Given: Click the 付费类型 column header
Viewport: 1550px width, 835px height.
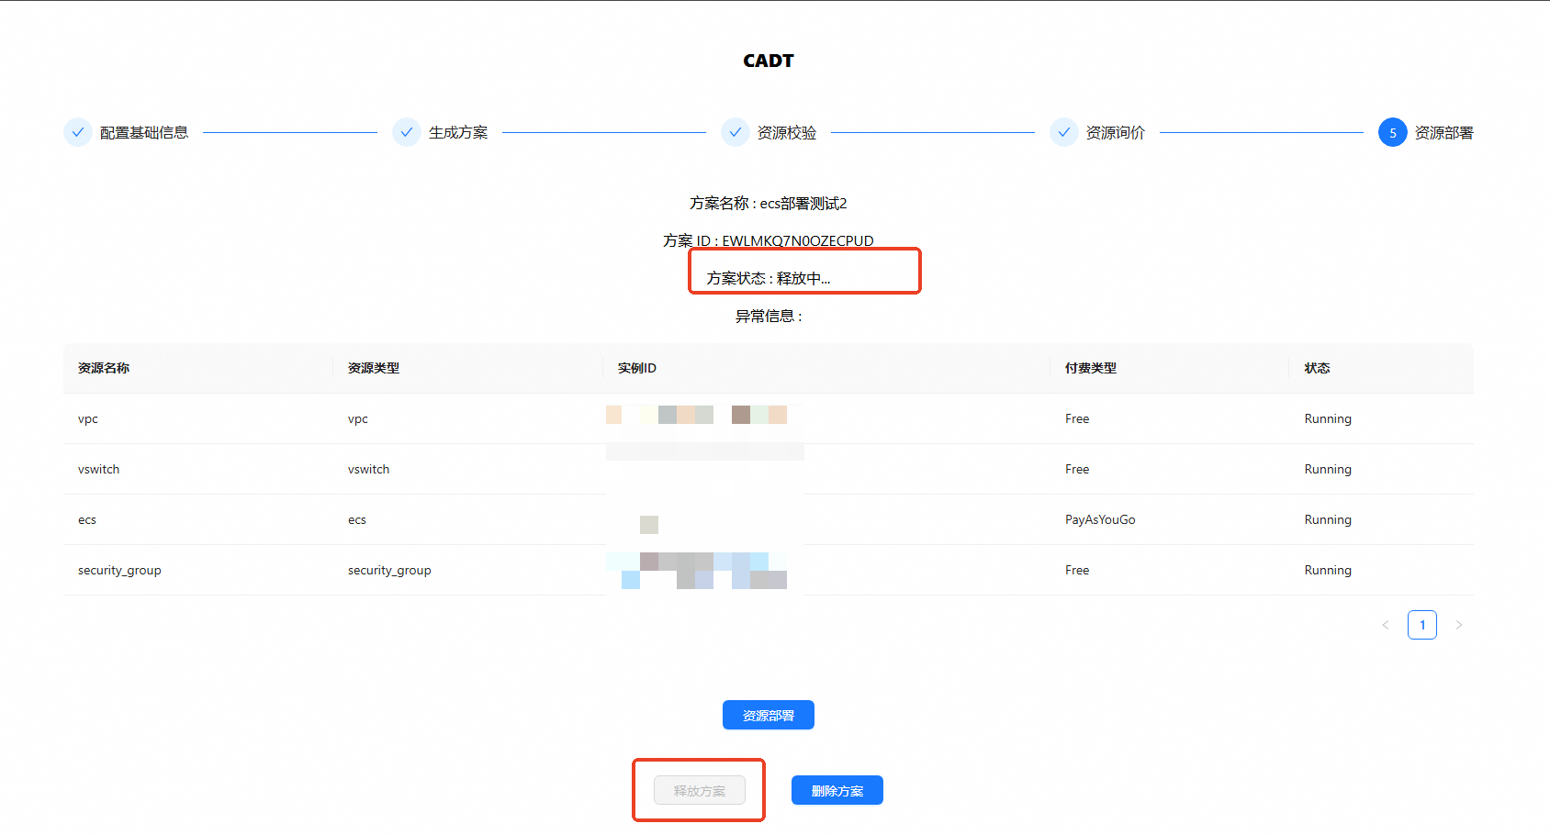Looking at the screenshot, I should pyautogui.click(x=1091, y=368).
